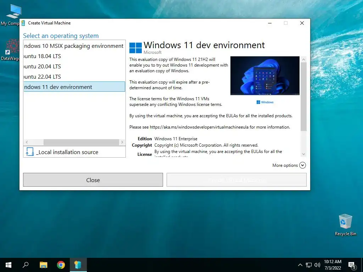Pick Ubuntu 22.04 LTS in the list
Screen dimensions: 363x272
[x=74, y=76]
